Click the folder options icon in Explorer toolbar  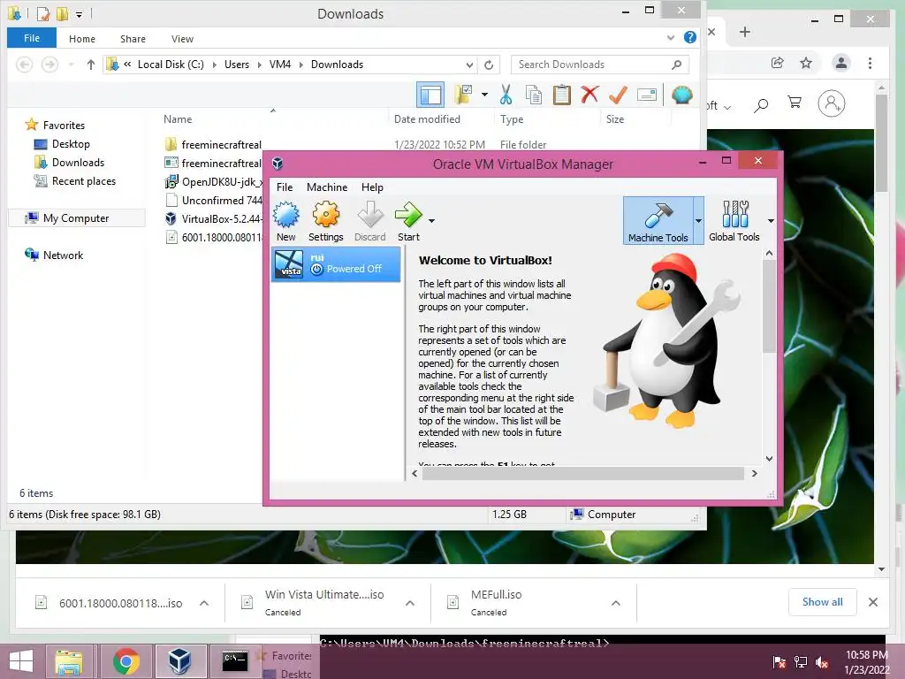tap(463, 95)
